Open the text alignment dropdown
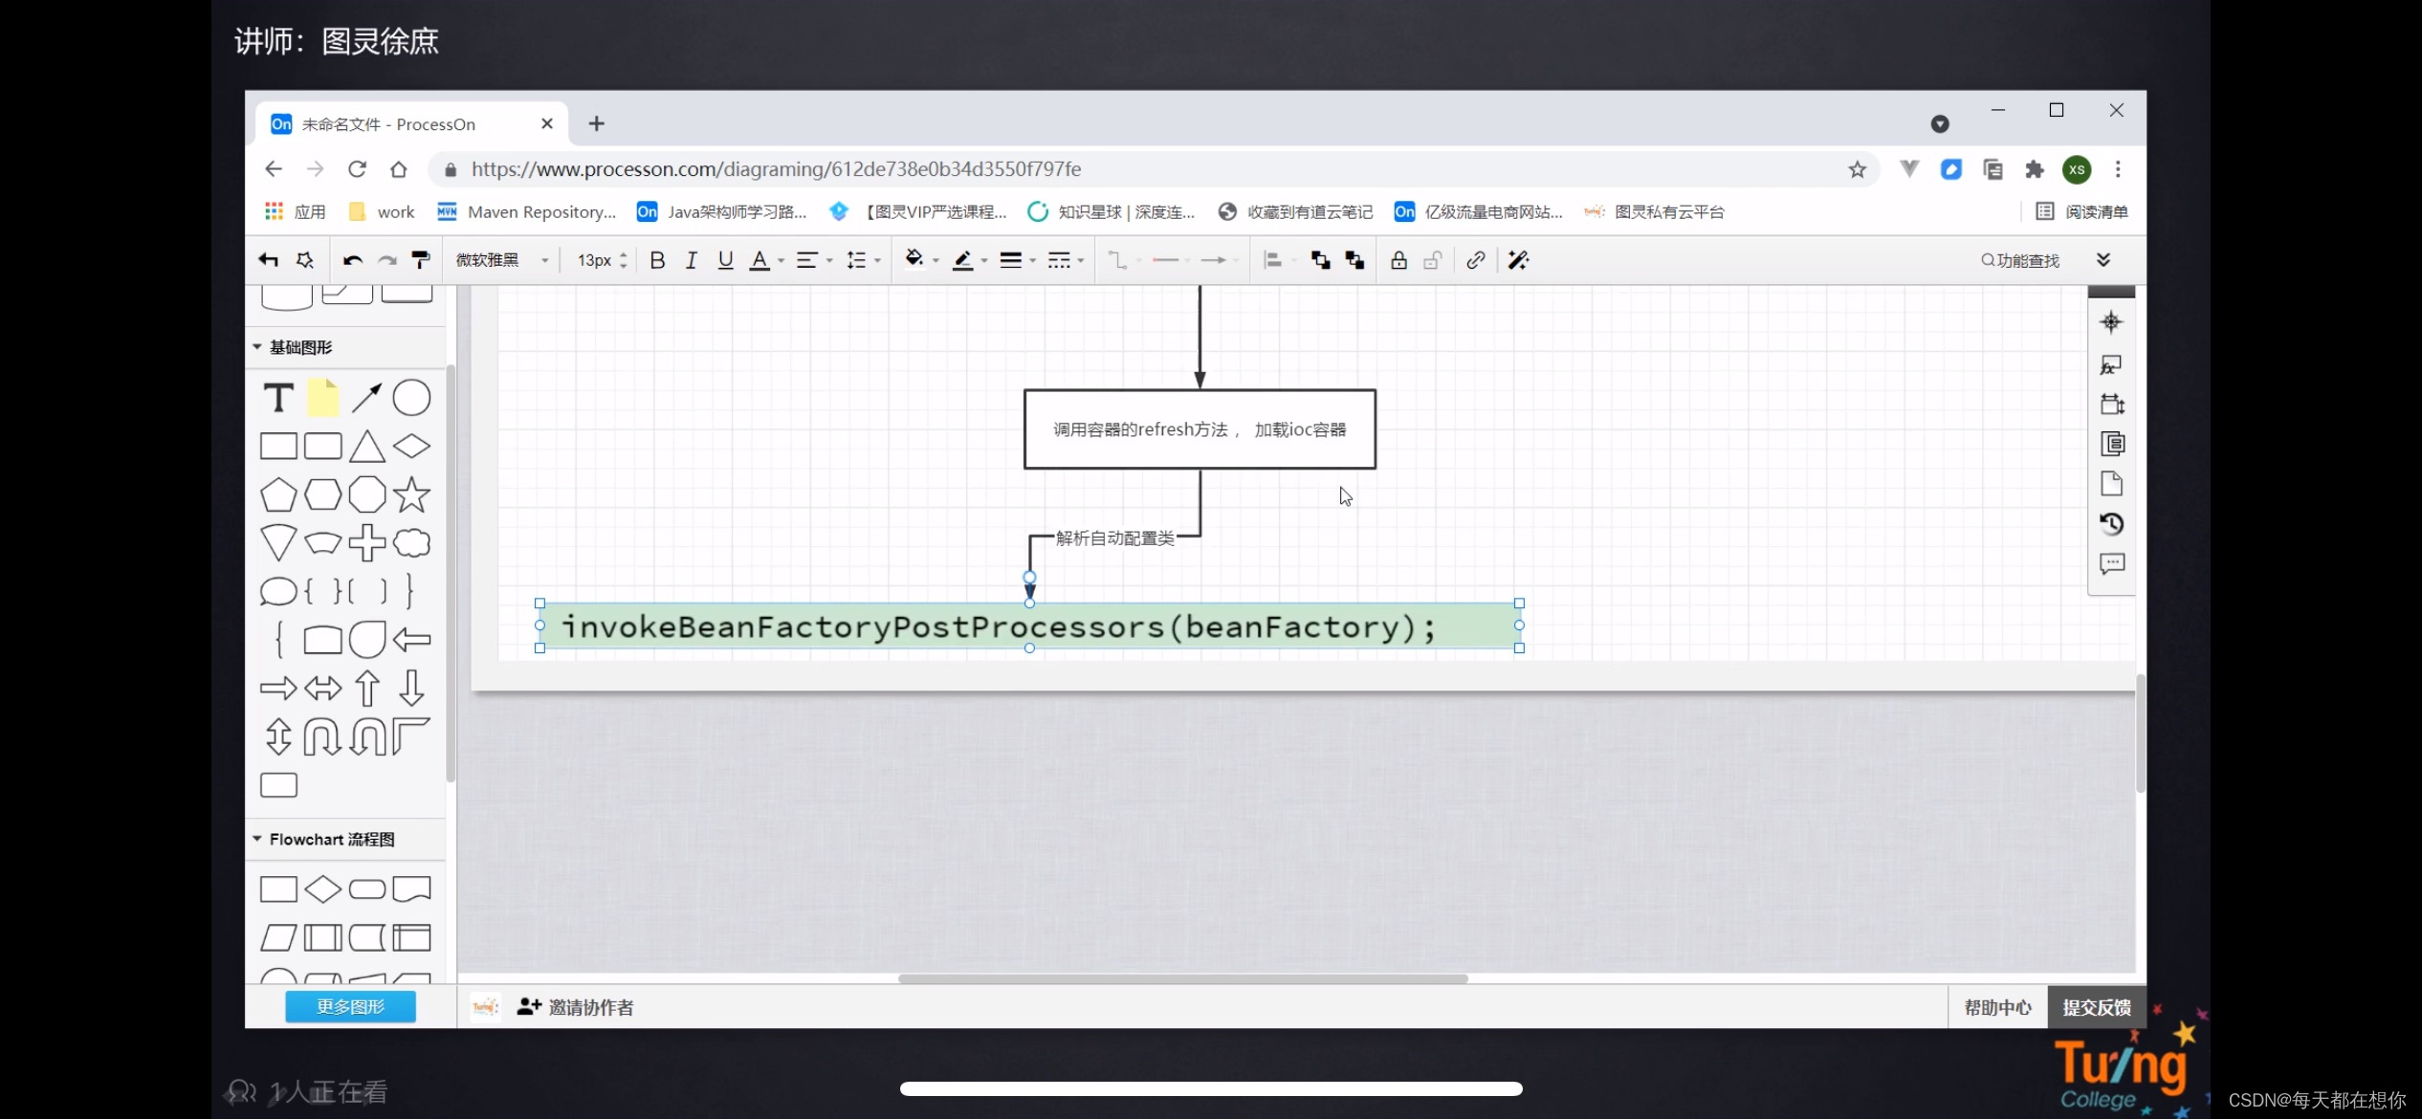The image size is (2422, 1119). (814, 260)
